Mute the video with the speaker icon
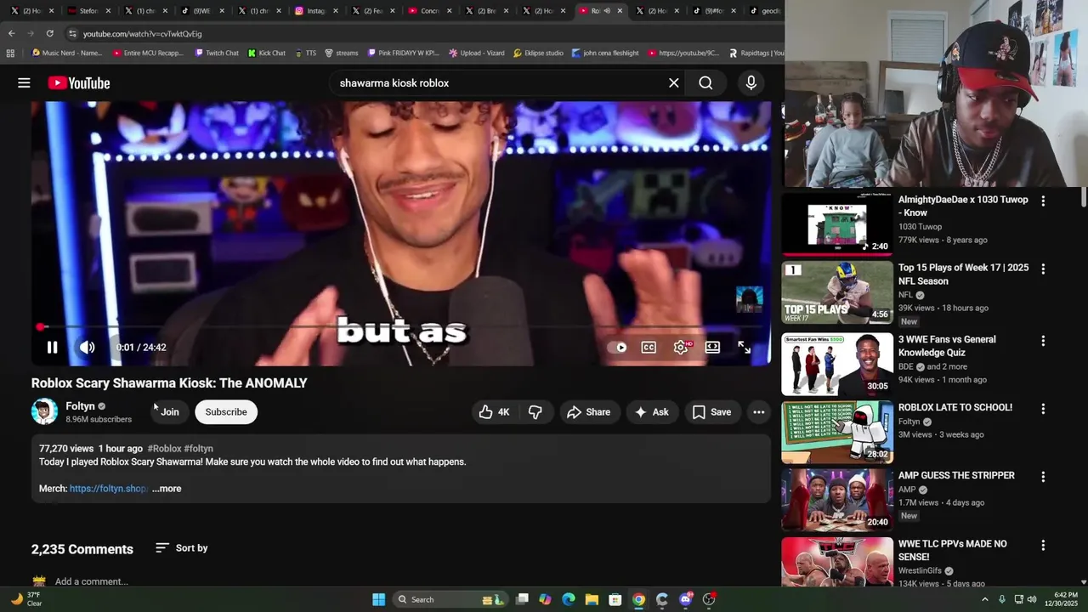Viewport: 1088px width, 612px height. 87,347
